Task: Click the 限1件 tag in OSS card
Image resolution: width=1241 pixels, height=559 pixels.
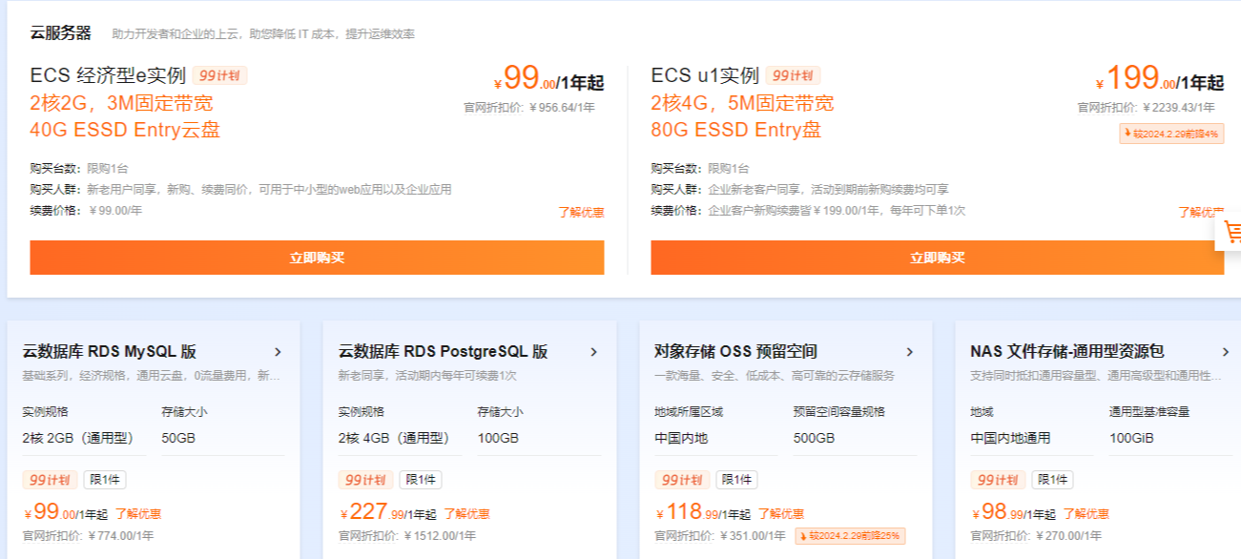Action: pyautogui.click(x=737, y=480)
